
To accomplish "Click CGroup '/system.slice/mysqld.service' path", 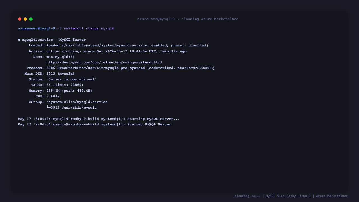I will point(77,102).
